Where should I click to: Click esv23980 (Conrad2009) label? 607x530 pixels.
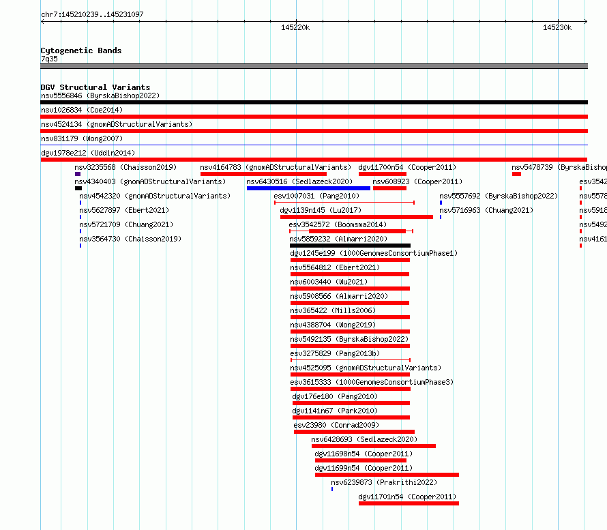click(336, 425)
